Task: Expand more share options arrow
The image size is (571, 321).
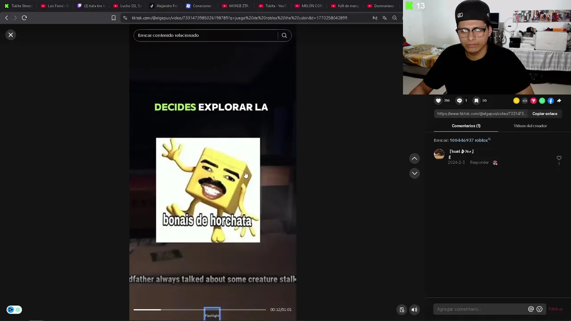Action: coord(559,101)
